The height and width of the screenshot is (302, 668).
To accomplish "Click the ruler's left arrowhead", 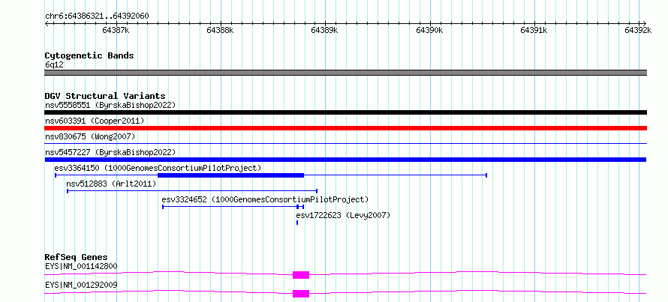I will point(47,23).
